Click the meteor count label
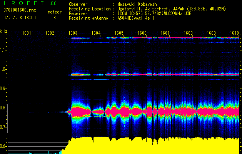Image resolution: width=242 pixels, height=154 pixels. (x=54, y=12)
